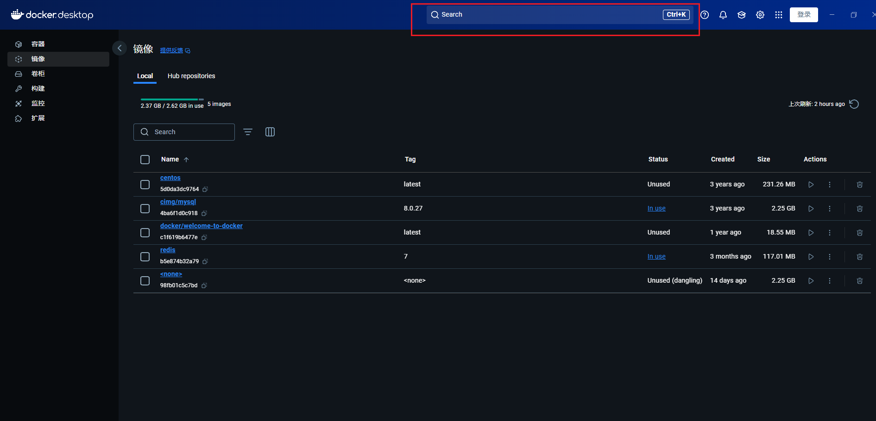
Task: Focus the global Search box with Ctrl+K
Action: pos(560,15)
